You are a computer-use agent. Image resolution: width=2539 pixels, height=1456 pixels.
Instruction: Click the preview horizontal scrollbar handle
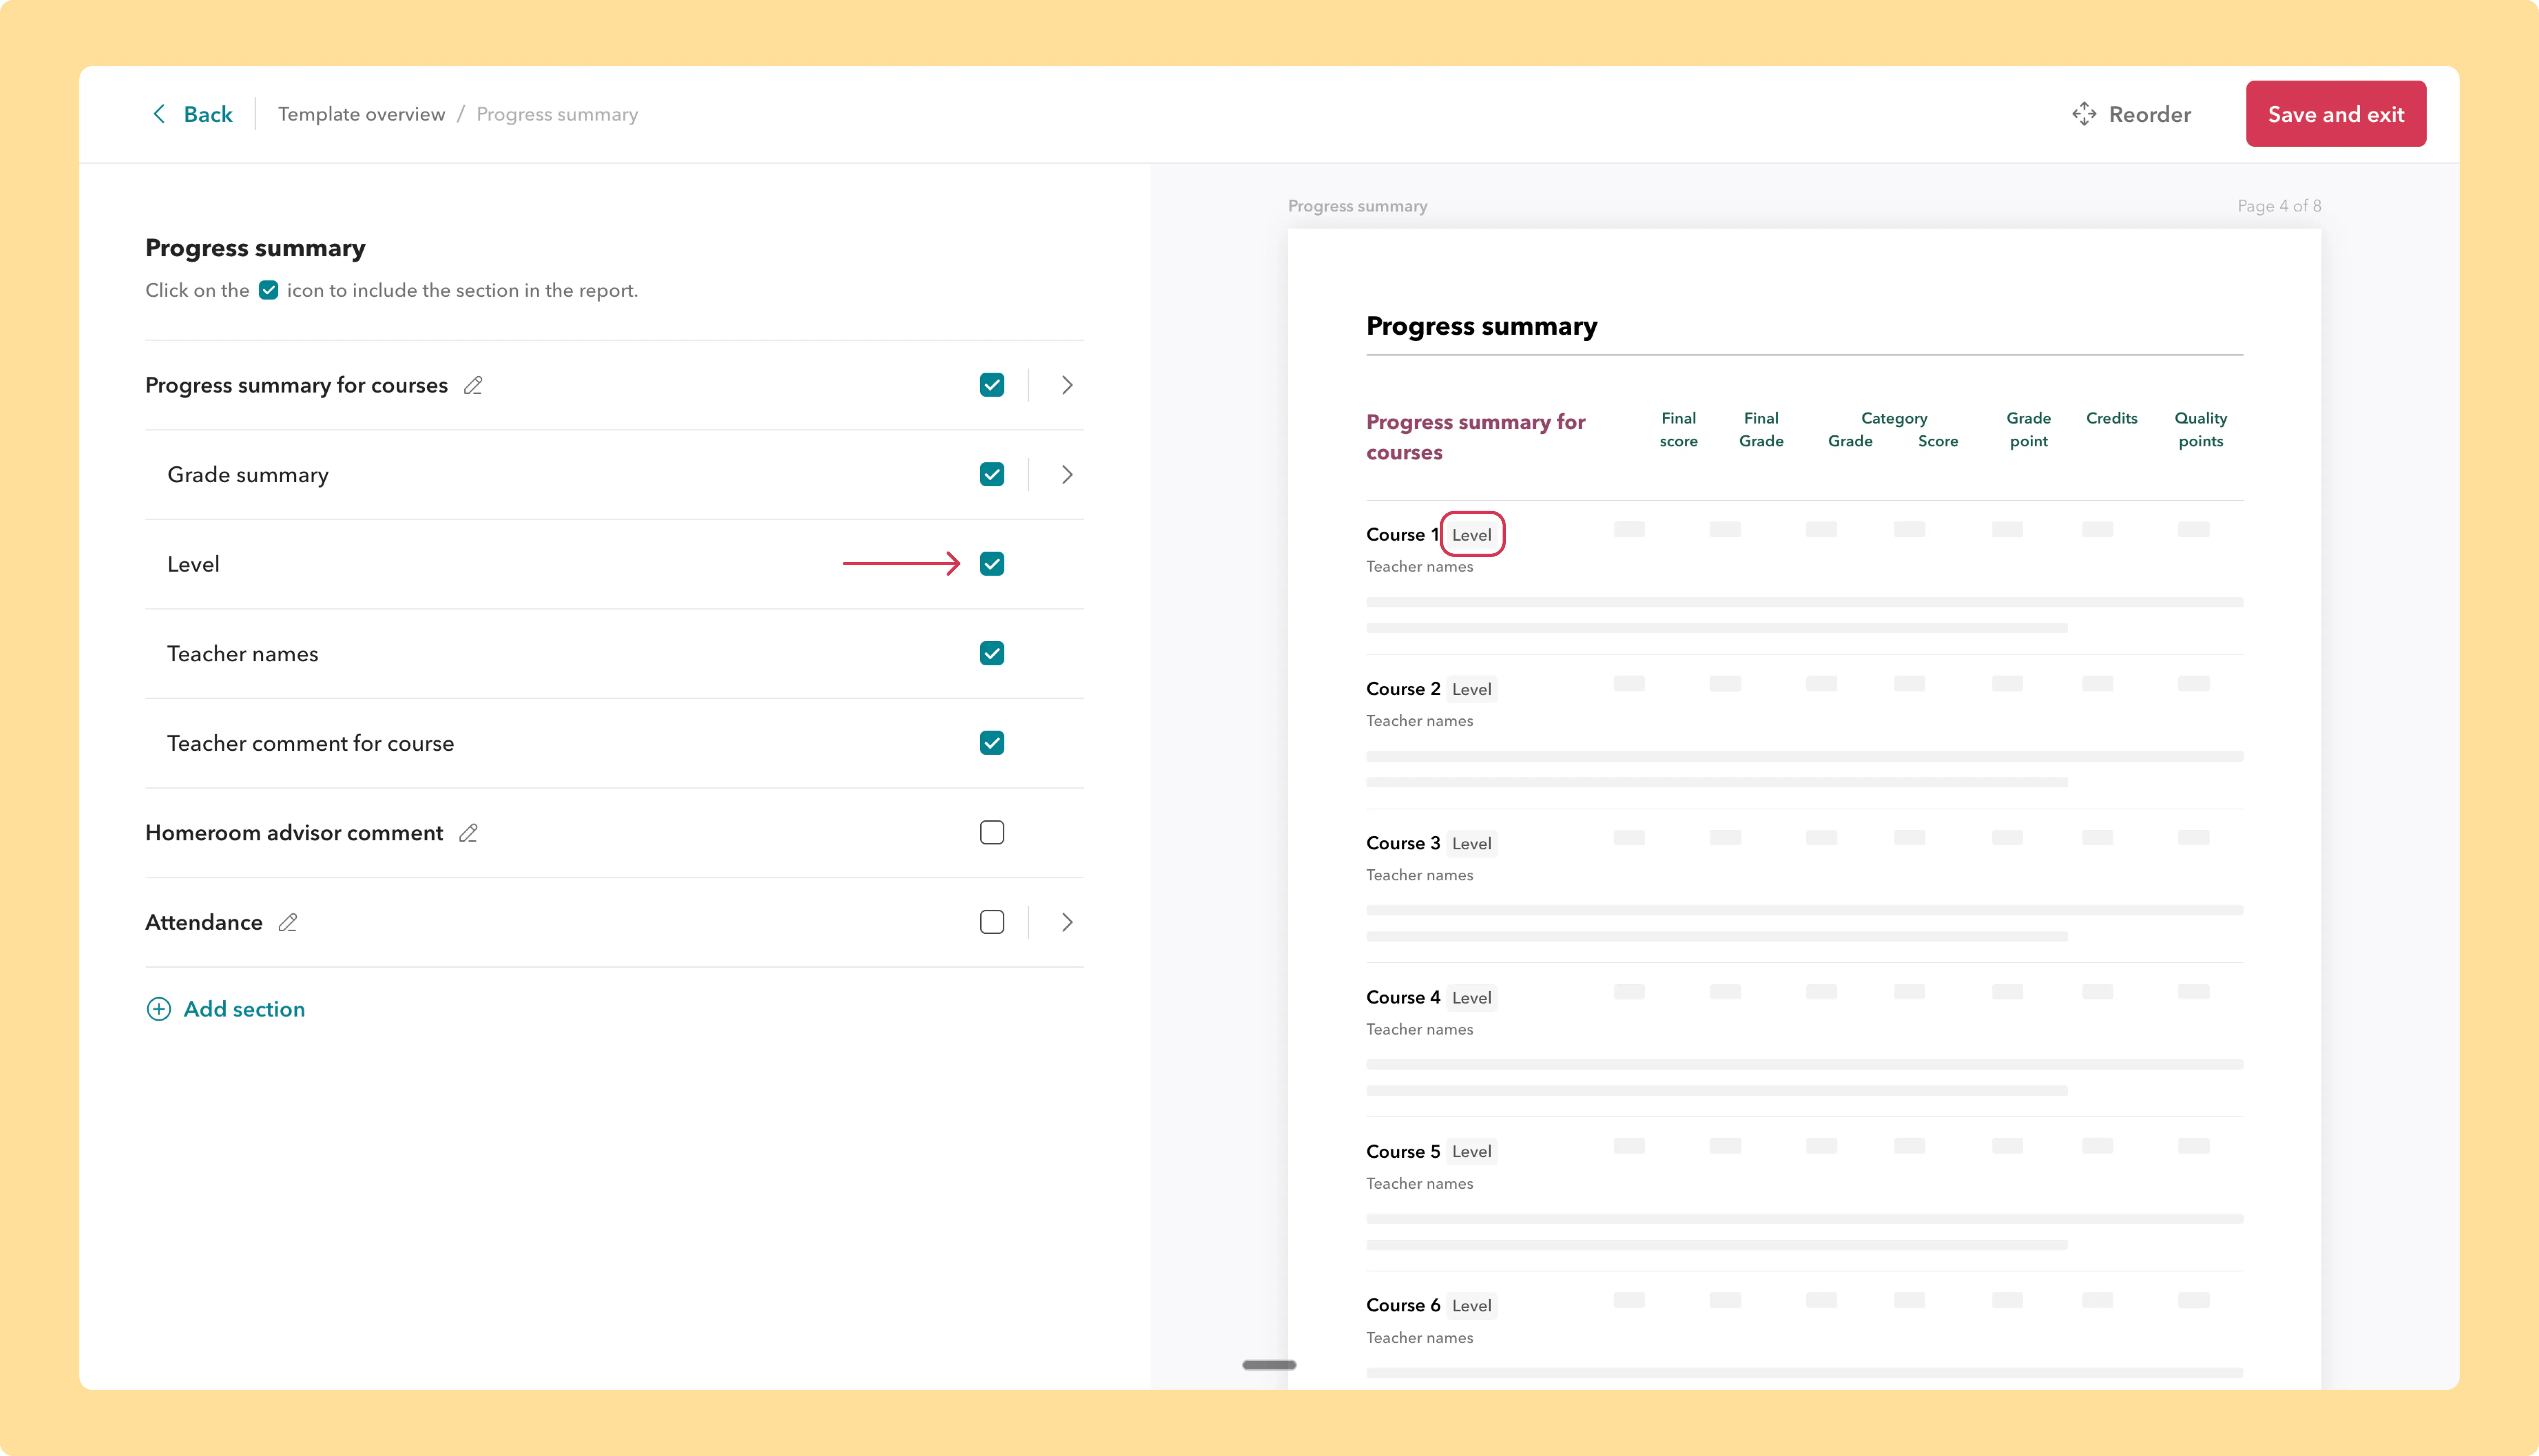click(1269, 1365)
